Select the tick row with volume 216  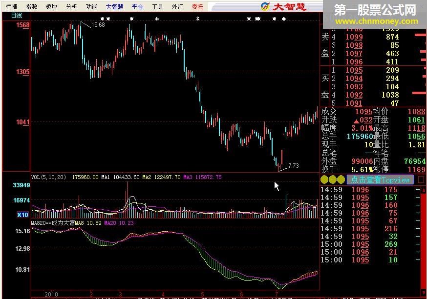coord(370,229)
